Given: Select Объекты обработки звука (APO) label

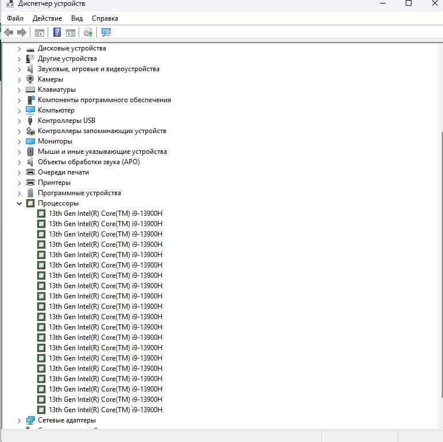Looking at the screenshot, I should (89, 162).
